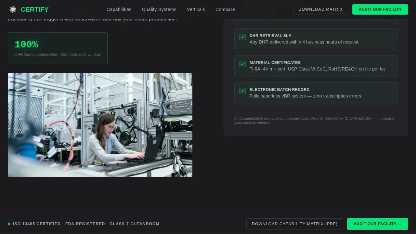Image resolution: width=416 pixels, height=234 pixels.
Task: Click the 100% DHR Completeness Rate stat card
Action: (58, 48)
